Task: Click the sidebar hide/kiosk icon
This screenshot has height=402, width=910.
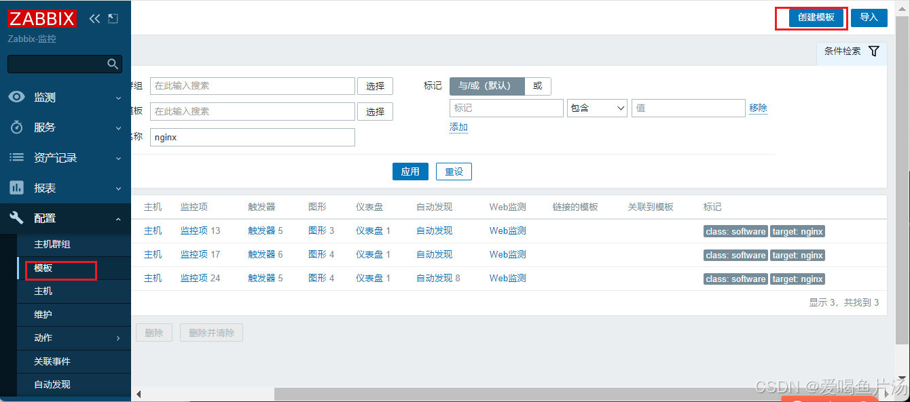Action: pos(113,19)
